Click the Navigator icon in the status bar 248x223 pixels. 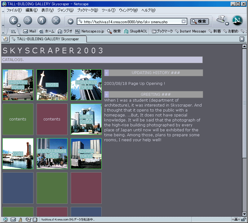coord(5,219)
